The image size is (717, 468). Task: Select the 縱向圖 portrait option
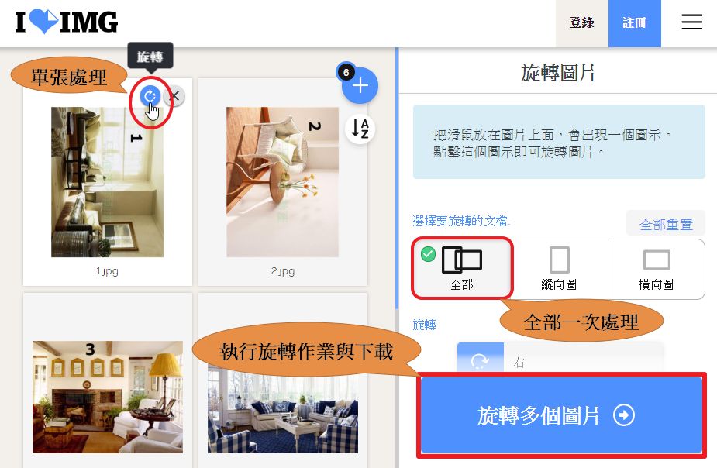point(559,269)
